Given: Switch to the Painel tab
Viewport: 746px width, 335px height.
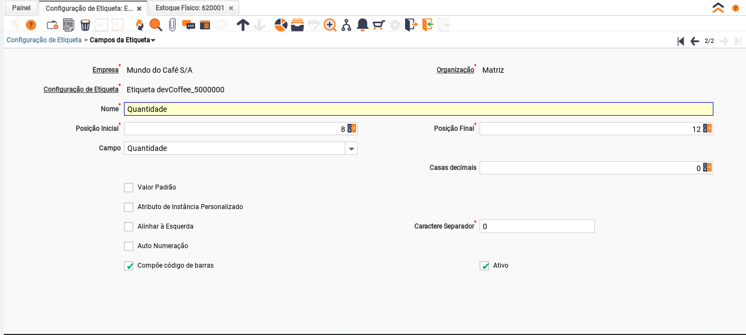Looking at the screenshot, I should tap(21, 8).
